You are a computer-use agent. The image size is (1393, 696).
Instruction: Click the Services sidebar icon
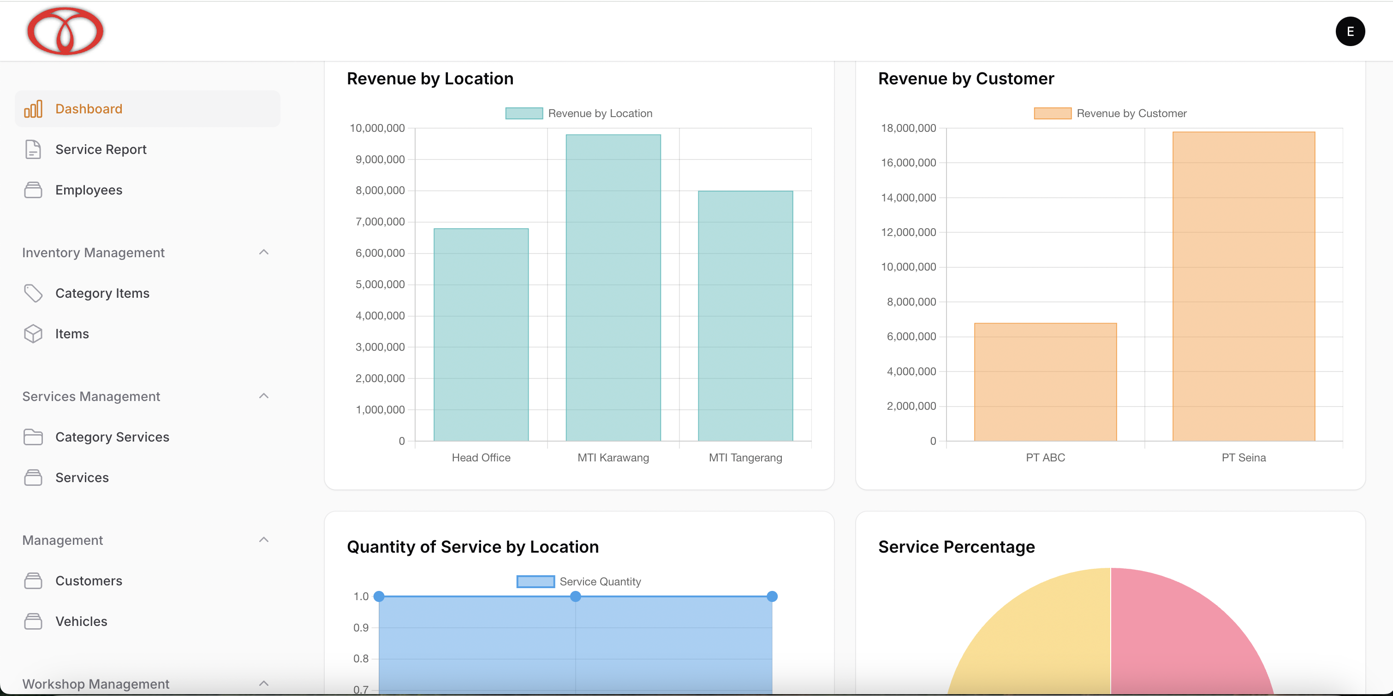click(x=33, y=477)
